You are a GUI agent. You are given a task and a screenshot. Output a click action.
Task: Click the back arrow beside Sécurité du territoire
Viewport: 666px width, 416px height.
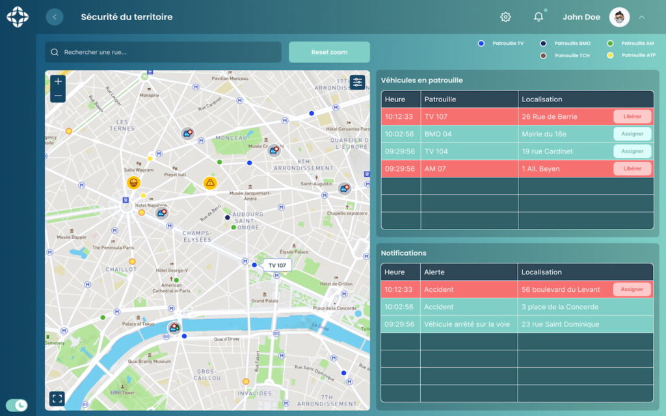coord(55,17)
